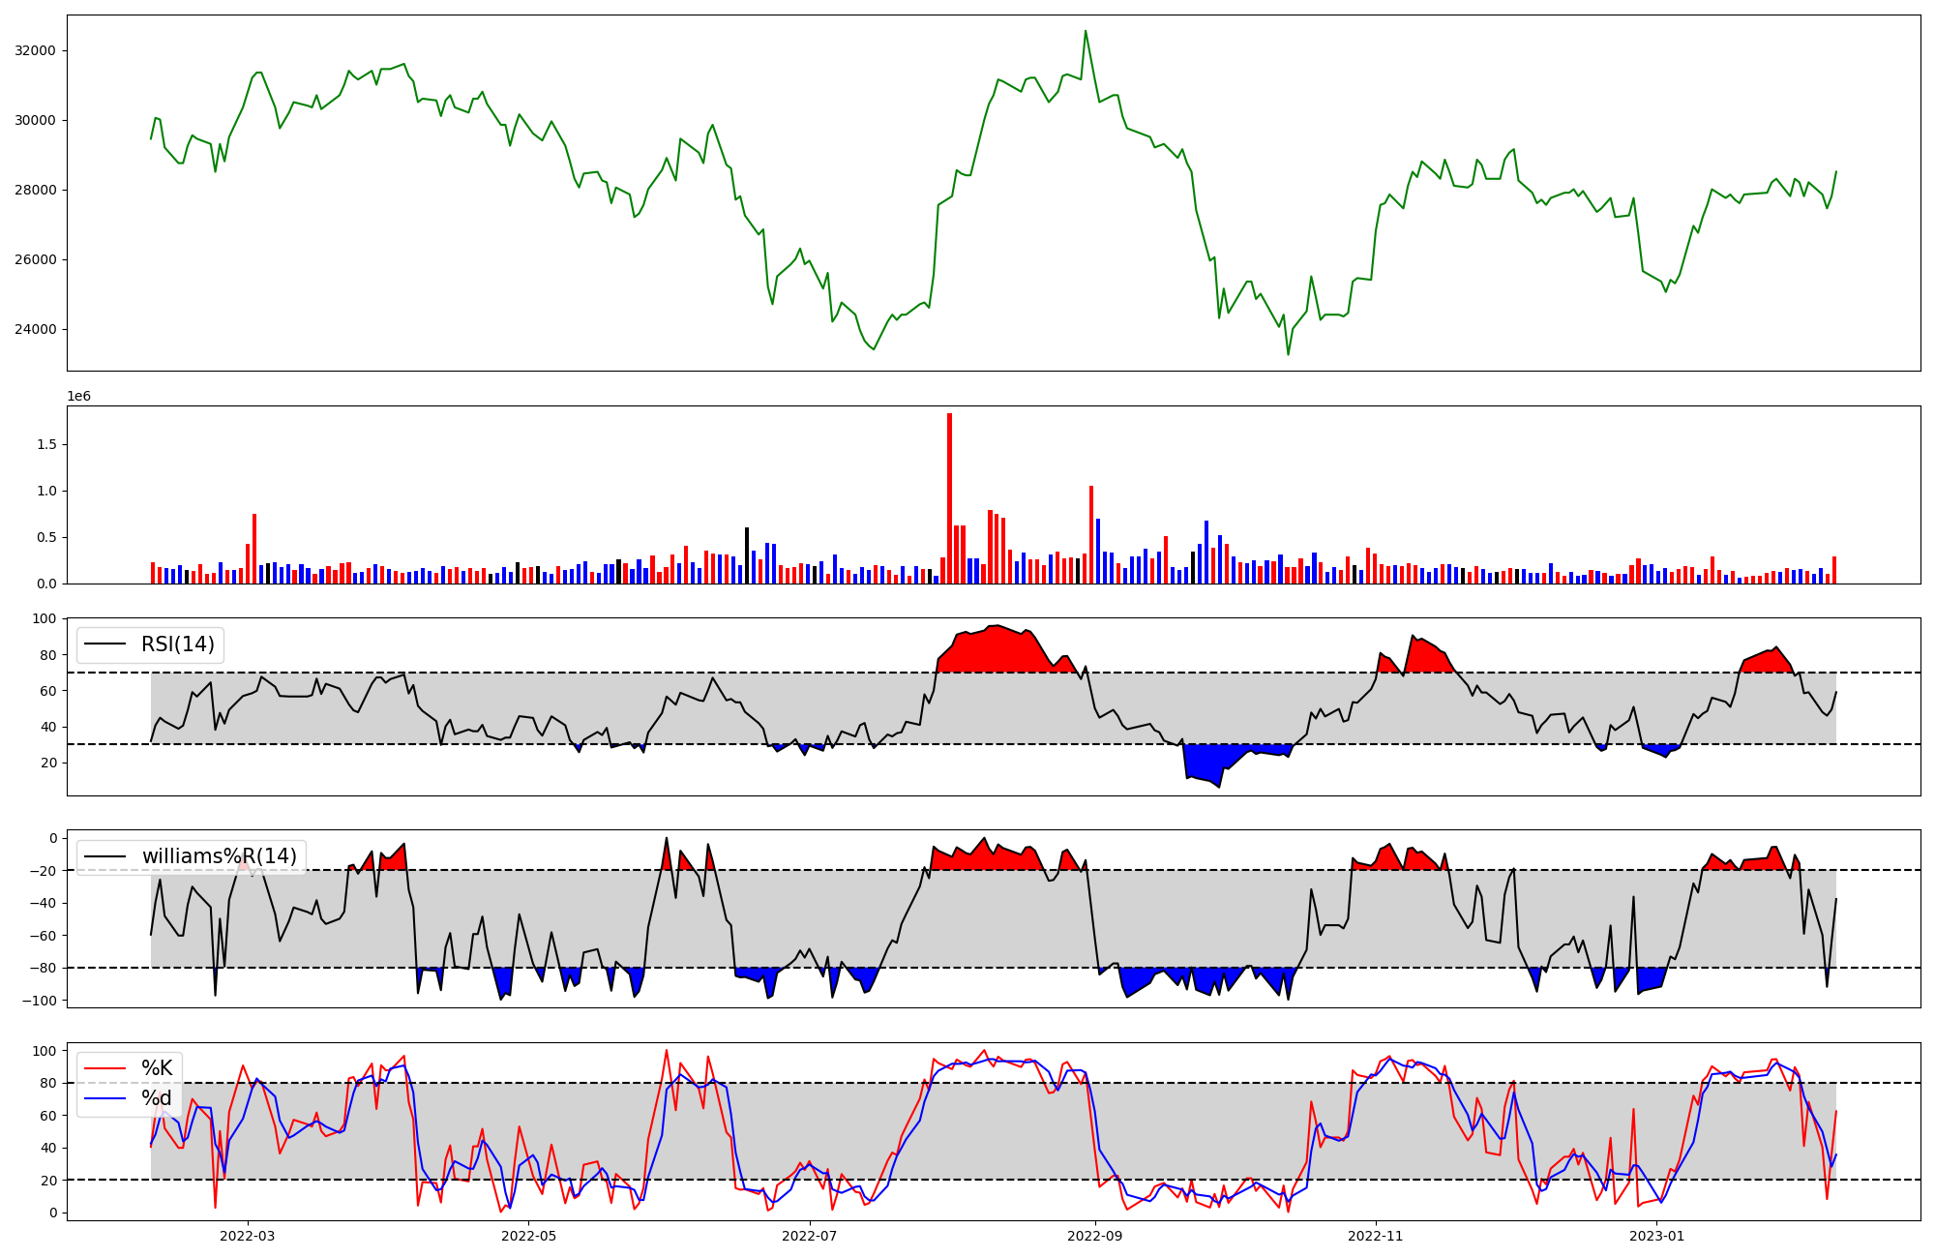Click the 24000 price axis label
The image size is (1935, 1258).
[x=35, y=329]
